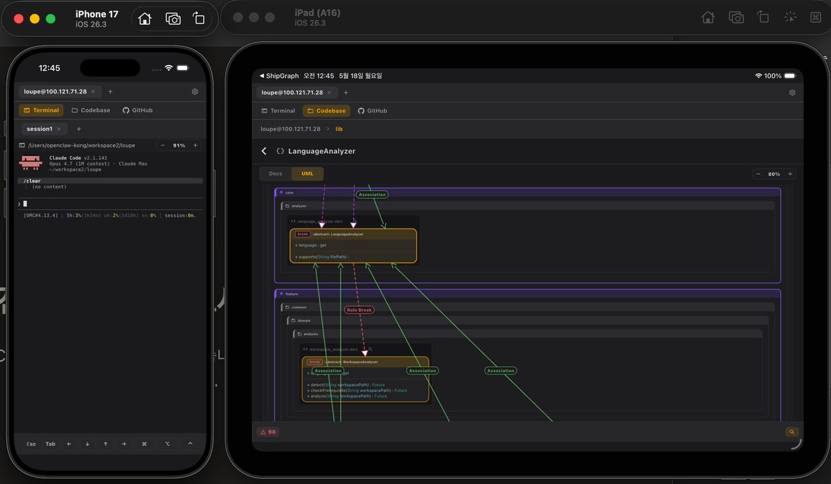
Task: Tap Tab key on iPhone terminal keybar
Action: (x=51, y=444)
